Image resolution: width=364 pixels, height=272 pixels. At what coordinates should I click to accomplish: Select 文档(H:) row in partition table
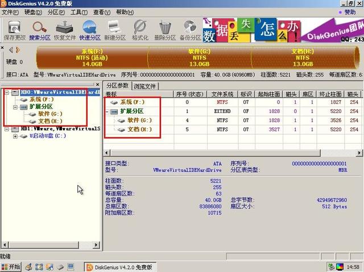click(233, 129)
